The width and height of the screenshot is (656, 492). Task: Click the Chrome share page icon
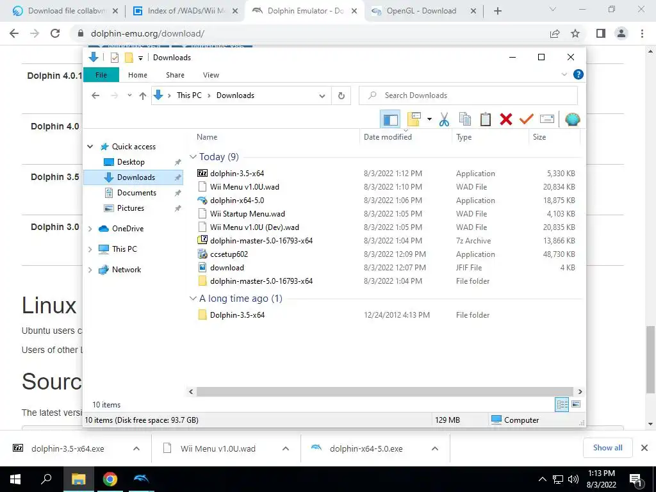tap(555, 33)
